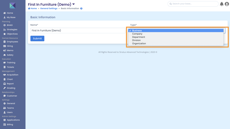Open My Base anchor icon
Image resolution: width=230 pixels, height=129 pixels.
[5, 18]
